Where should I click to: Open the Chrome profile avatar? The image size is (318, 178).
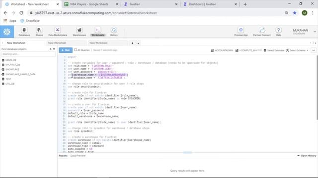305,13
